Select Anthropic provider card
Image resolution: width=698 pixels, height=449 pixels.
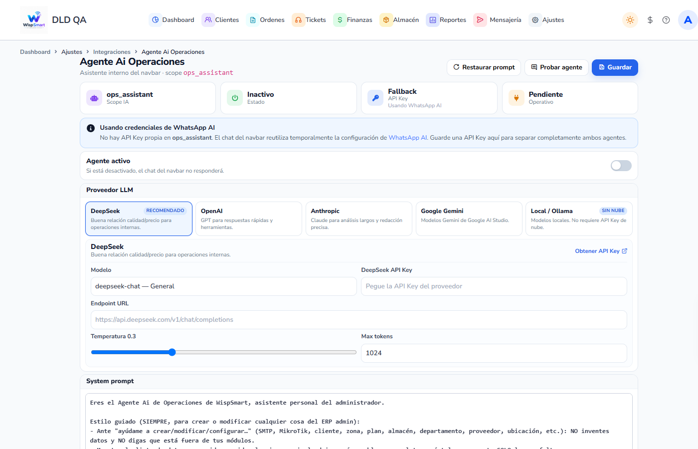click(359, 219)
